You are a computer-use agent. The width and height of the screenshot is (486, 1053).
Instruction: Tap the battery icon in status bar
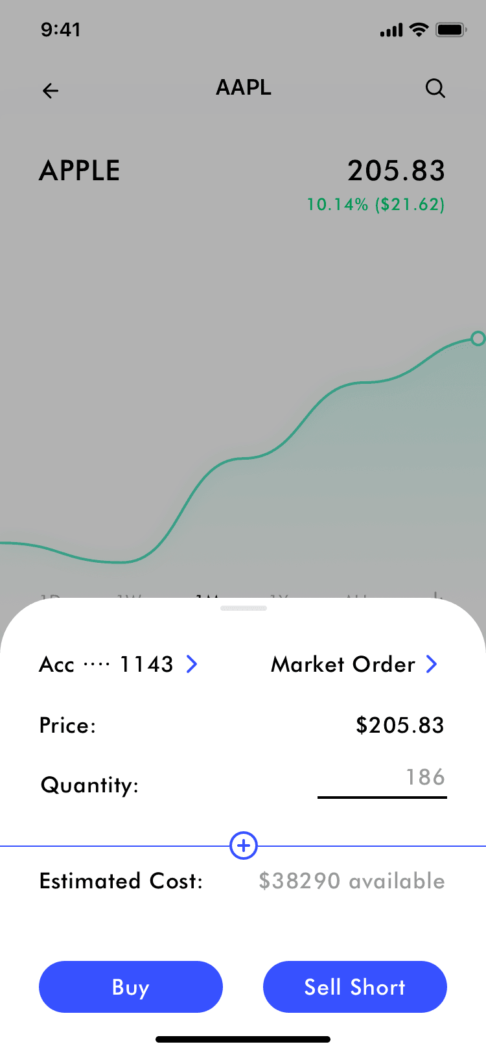451,30
